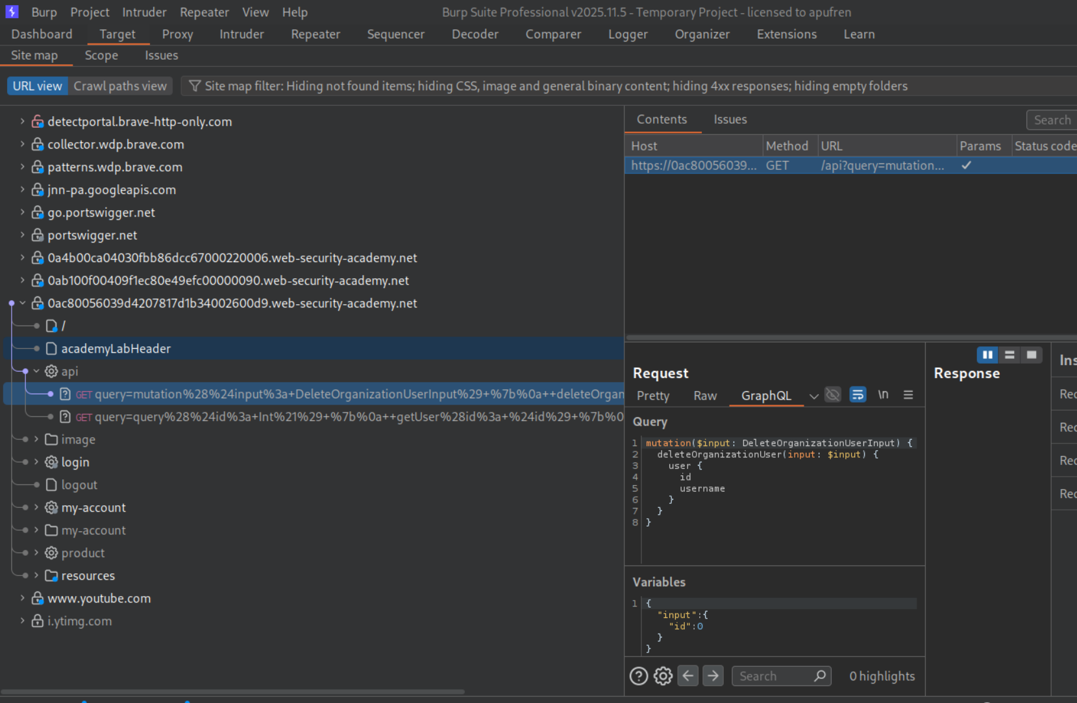The height and width of the screenshot is (703, 1077).
Task: Switch to the top-bottom layout icon
Action: tap(1009, 355)
